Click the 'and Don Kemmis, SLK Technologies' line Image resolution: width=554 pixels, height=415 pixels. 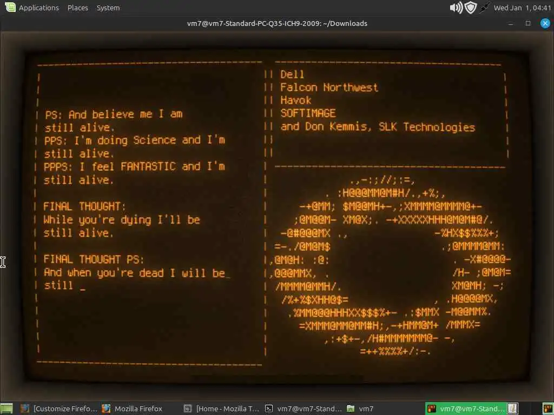point(378,126)
